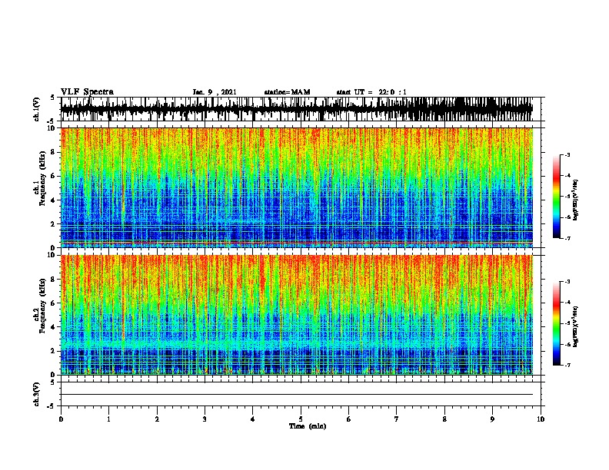Click the "ch.3(V)" waveform axis label

[x=37, y=394]
